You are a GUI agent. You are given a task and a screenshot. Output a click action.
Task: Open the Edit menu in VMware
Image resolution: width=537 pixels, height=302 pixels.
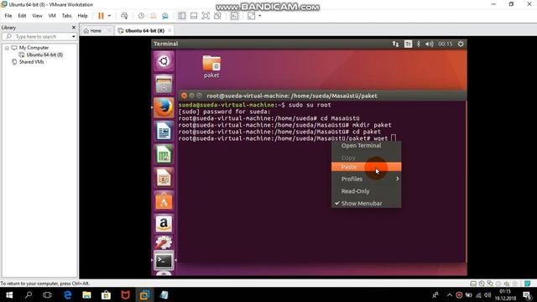pos(23,16)
